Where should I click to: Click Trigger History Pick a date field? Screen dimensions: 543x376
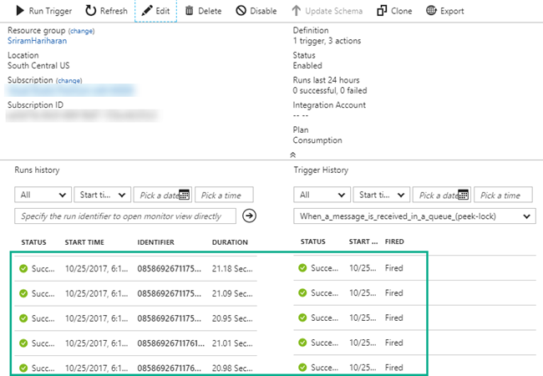pos(441,195)
